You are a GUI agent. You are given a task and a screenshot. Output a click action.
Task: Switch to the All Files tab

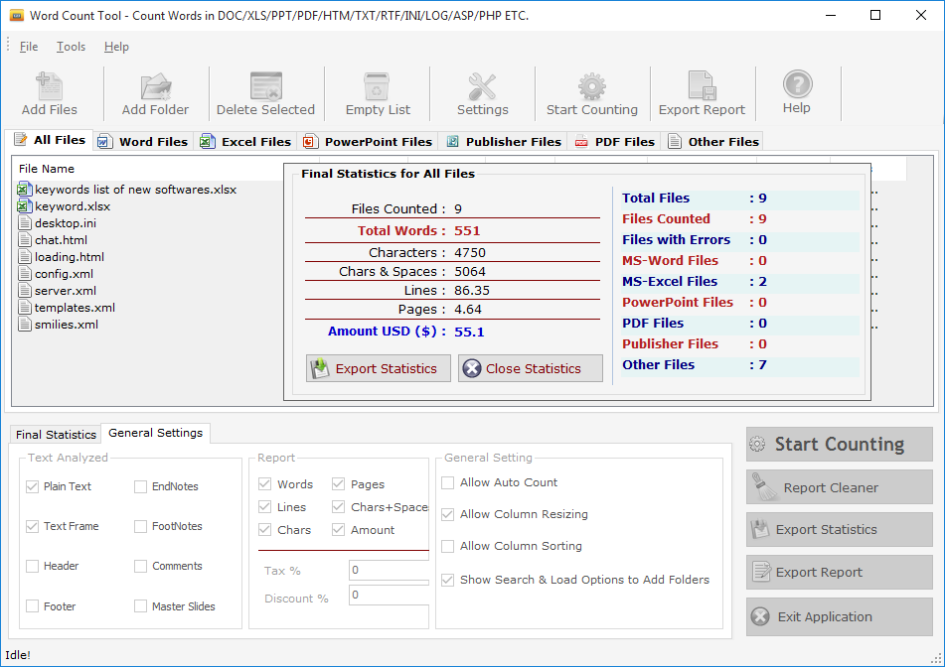coord(50,140)
